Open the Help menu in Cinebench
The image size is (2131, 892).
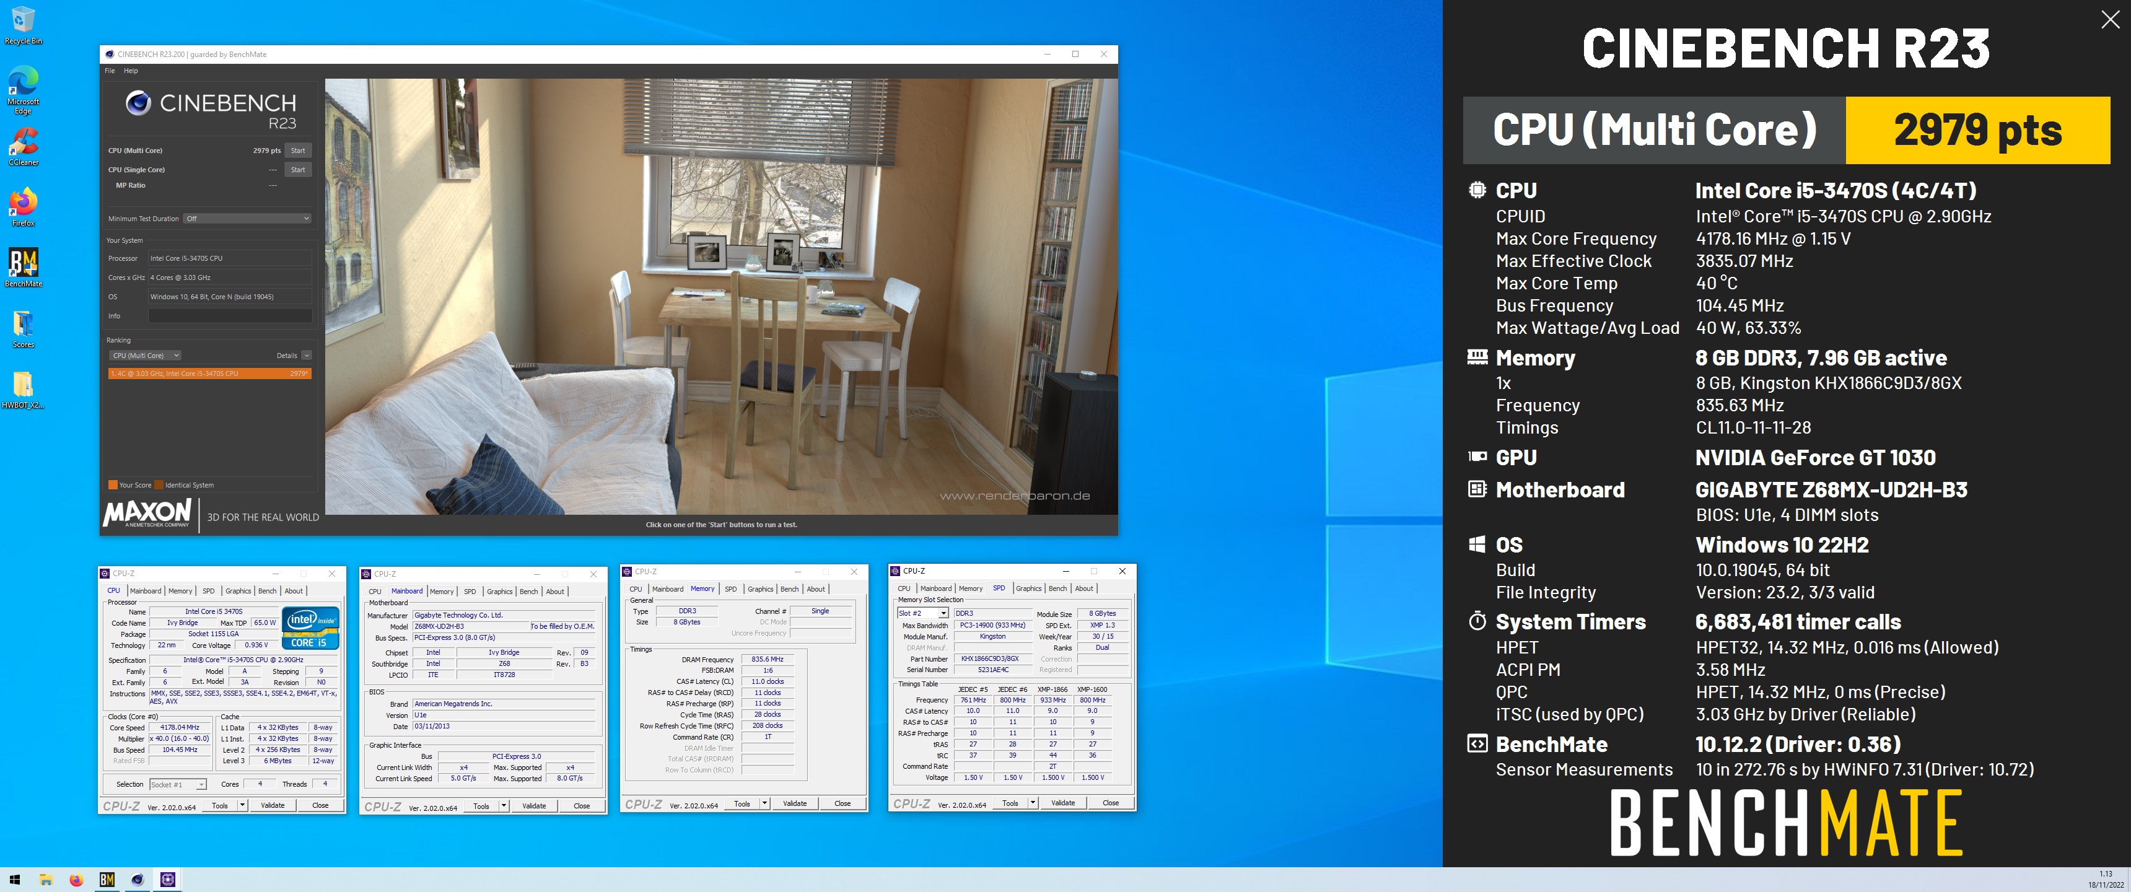131,71
